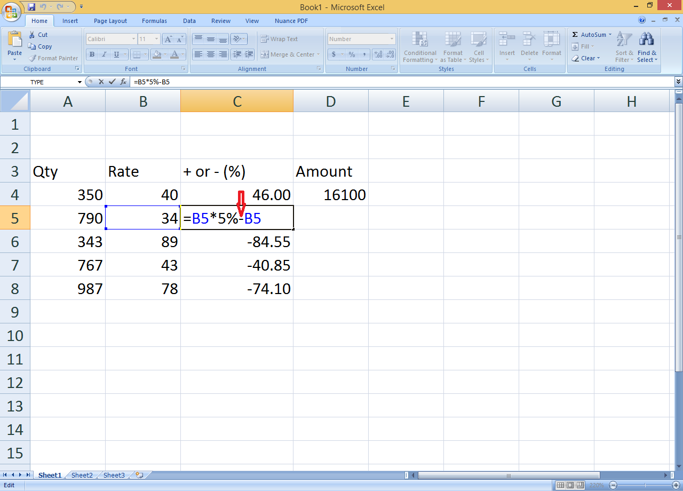The image size is (683, 491).
Task: Open Insert Function fx button
Action: click(123, 82)
